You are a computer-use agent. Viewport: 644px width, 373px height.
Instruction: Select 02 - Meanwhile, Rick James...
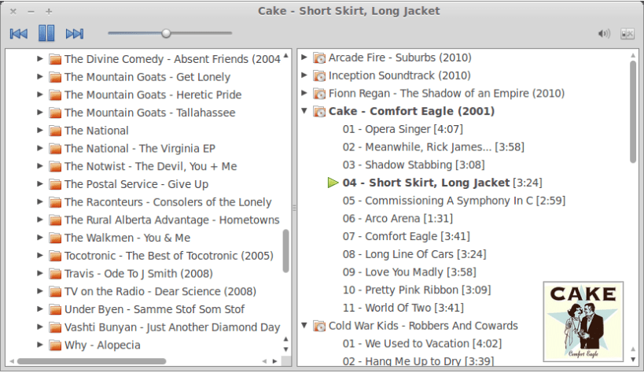433,147
